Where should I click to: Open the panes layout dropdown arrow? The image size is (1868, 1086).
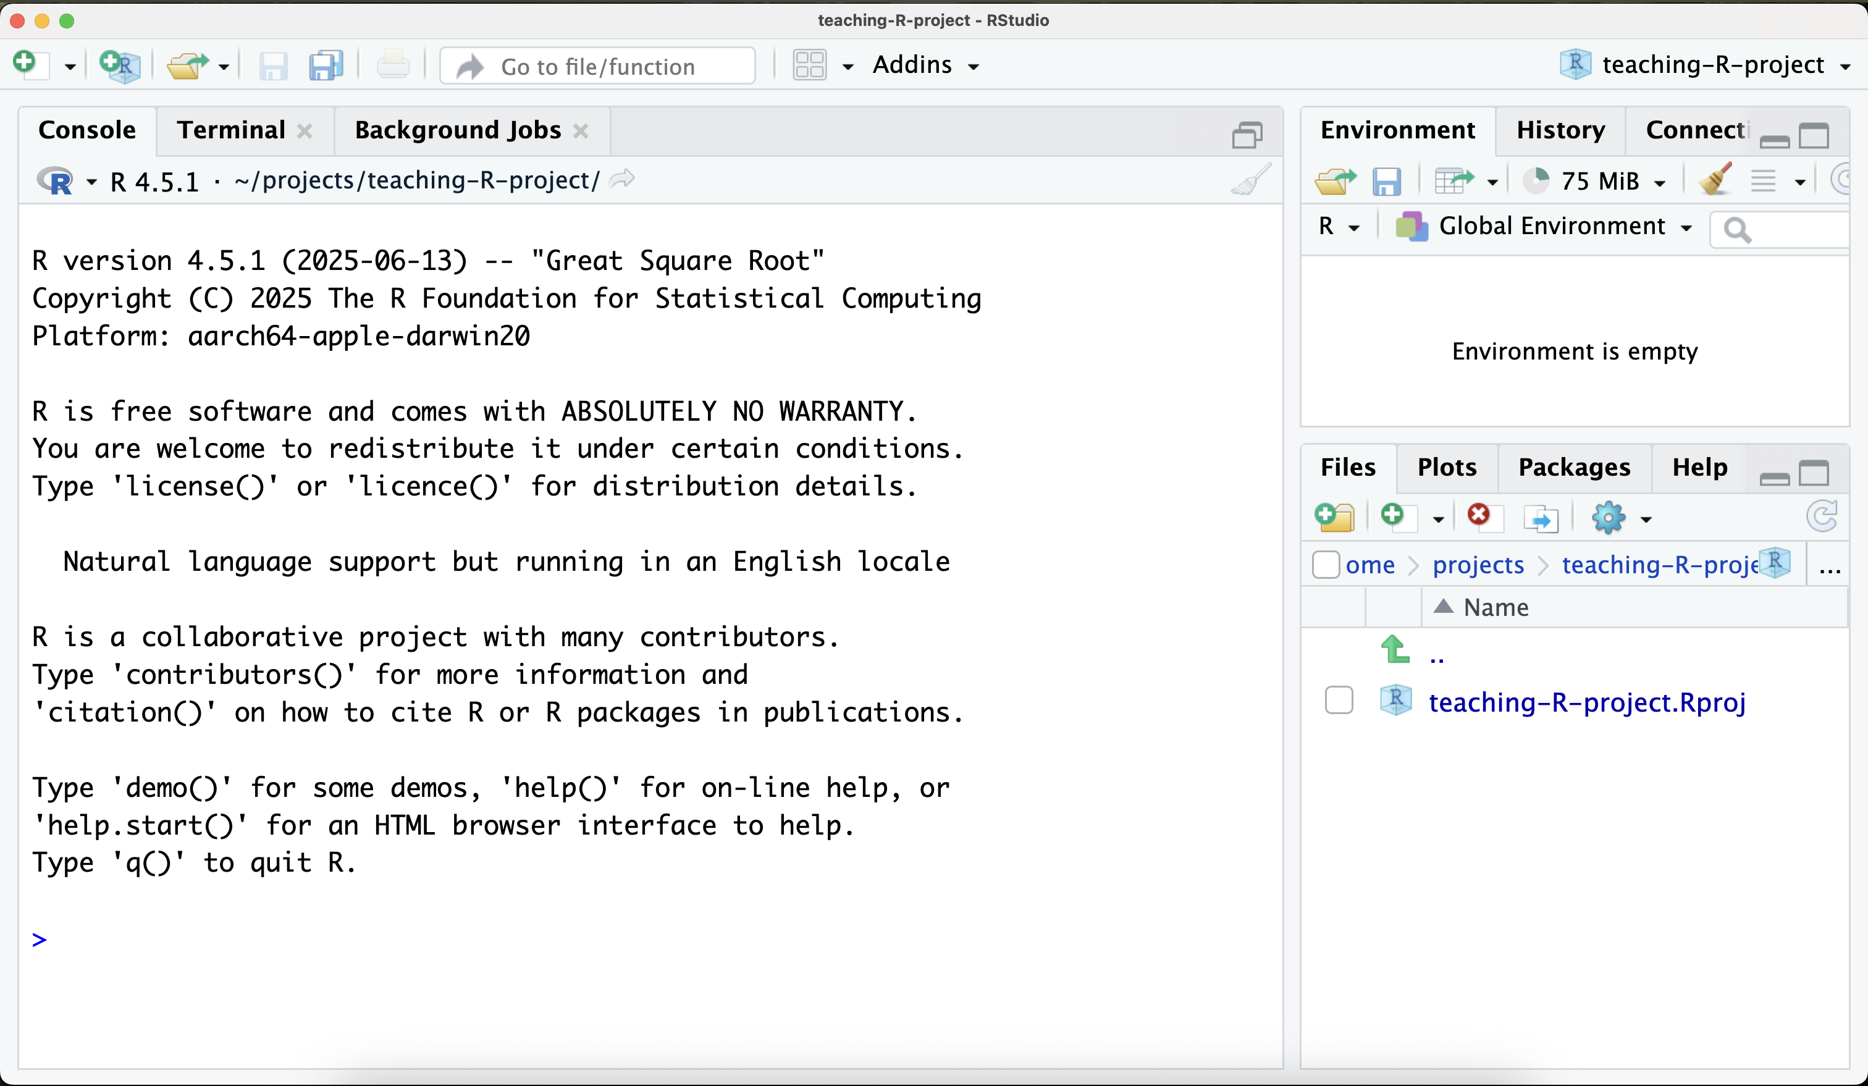(x=848, y=67)
